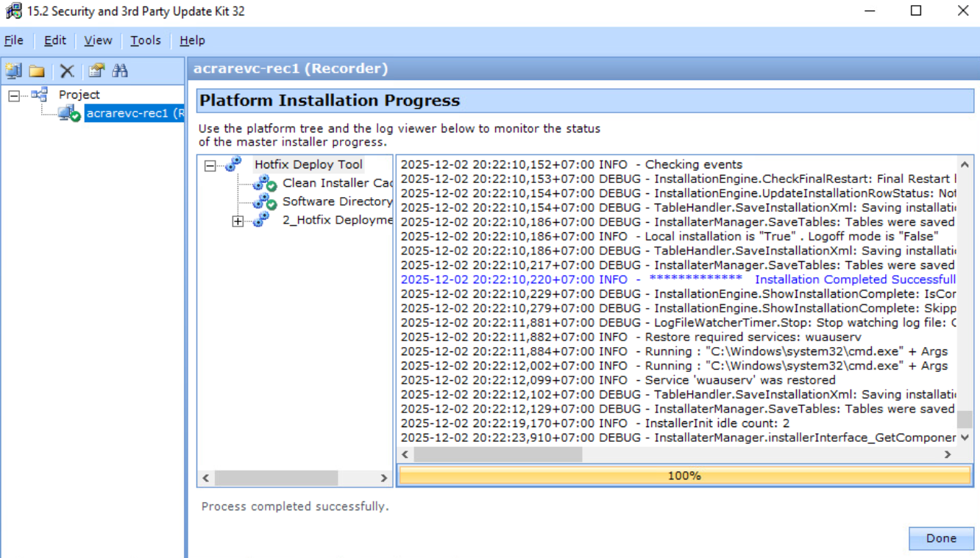Screen dimensions: 980x558
Task: Open the File menu
Action: click(14, 40)
